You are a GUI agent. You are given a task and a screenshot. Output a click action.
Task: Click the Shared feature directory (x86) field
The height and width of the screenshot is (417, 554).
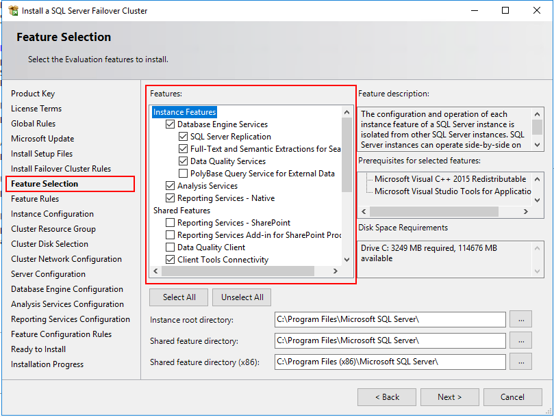tap(390, 362)
